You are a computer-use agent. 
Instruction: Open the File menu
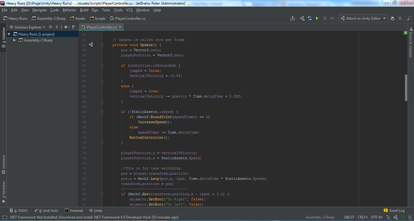5,10
